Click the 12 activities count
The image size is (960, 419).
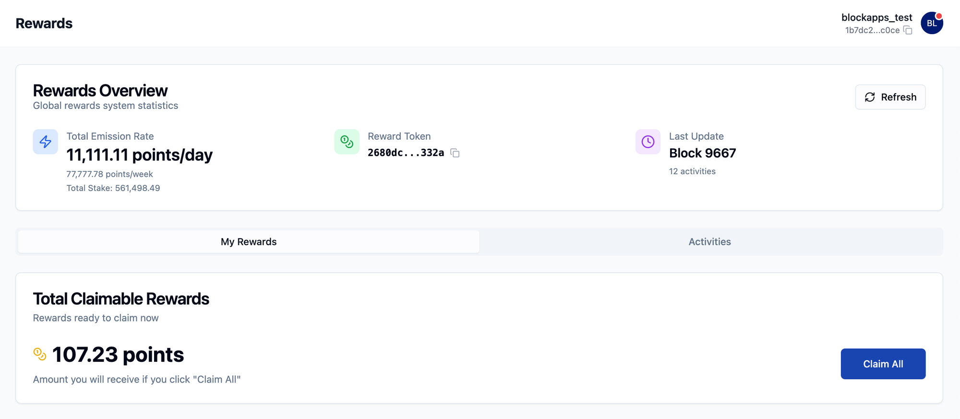click(x=692, y=171)
